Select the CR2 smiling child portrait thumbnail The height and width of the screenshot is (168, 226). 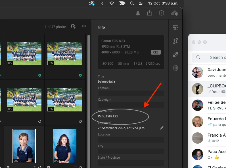click(x=24, y=146)
